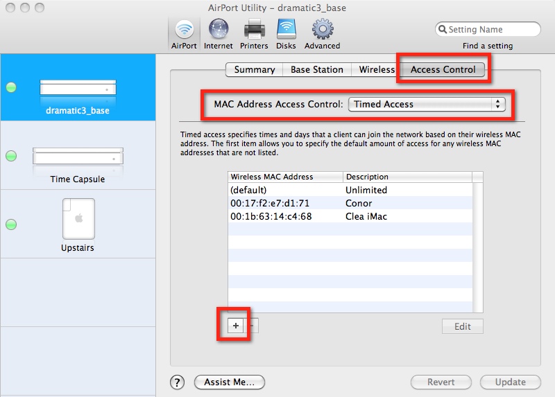The height and width of the screenshot is (397, 555).
Task: Click the Revert button
Action: (441, 382)
